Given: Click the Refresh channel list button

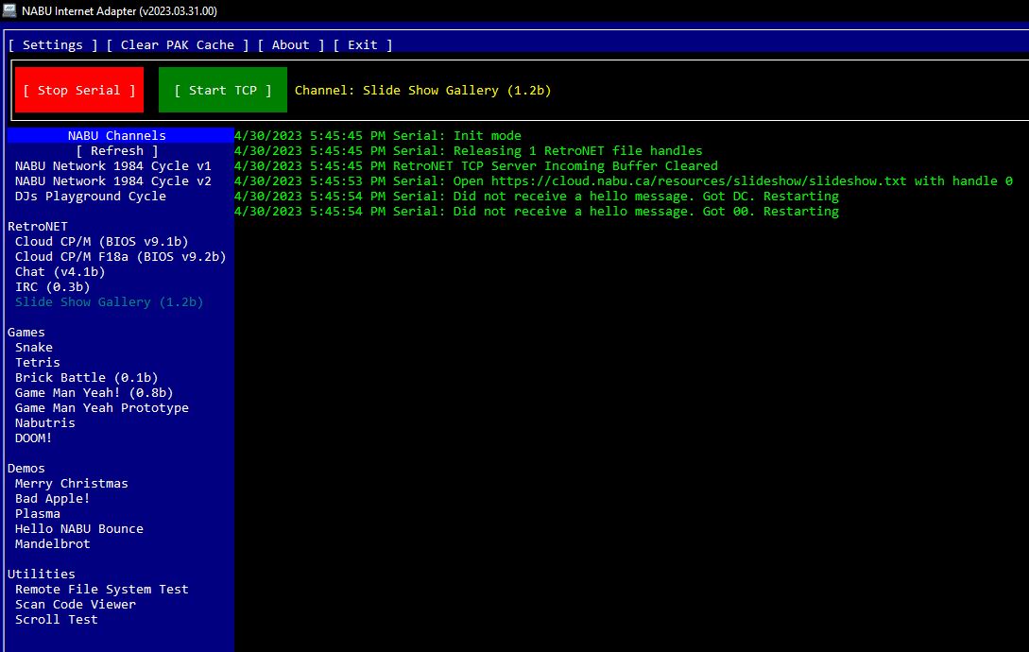Looking at the screenshot, I should (x=117, y=150).
